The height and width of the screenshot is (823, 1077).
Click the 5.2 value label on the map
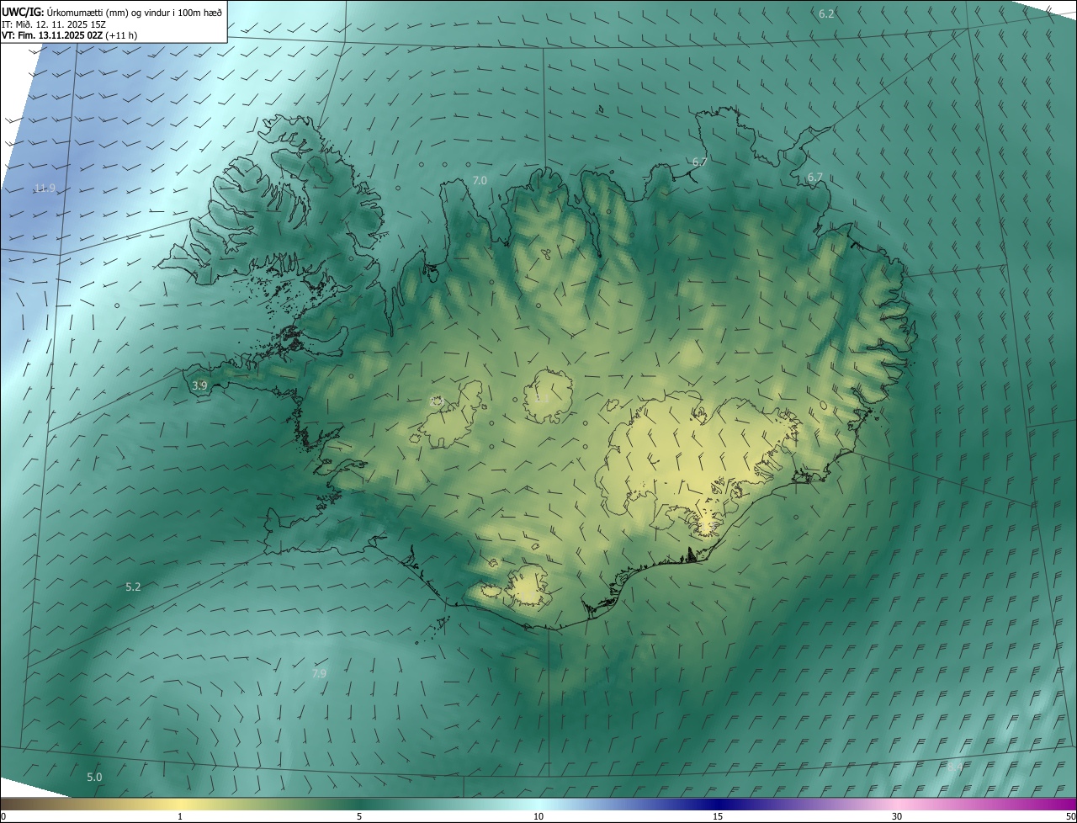pos(133,587)
